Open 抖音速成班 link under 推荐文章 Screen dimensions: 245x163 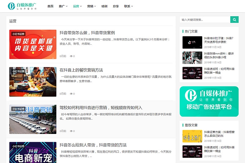coord(219,149)
